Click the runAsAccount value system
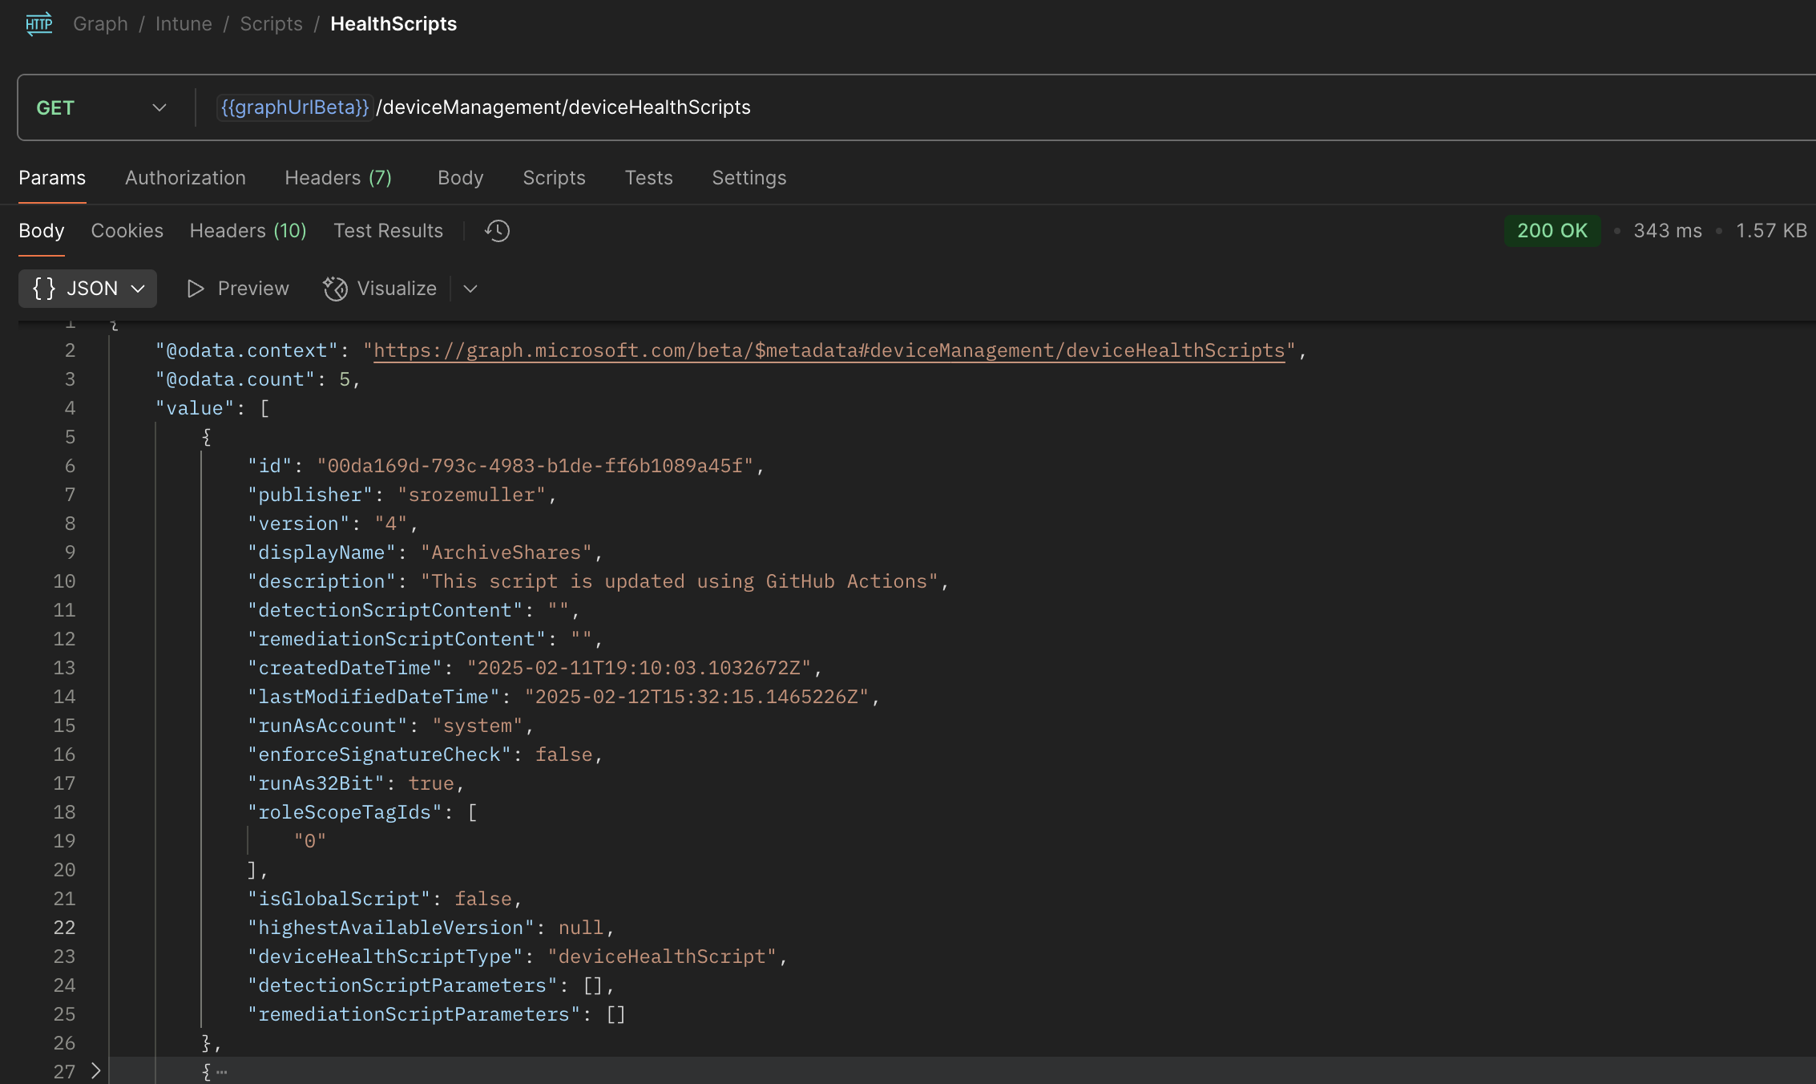 point(478,726)
